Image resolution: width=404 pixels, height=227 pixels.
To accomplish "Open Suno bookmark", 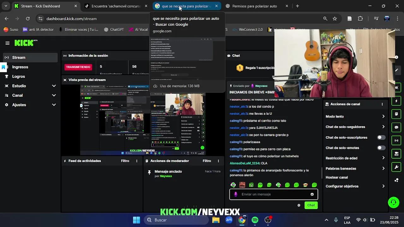I will point(11,29).
